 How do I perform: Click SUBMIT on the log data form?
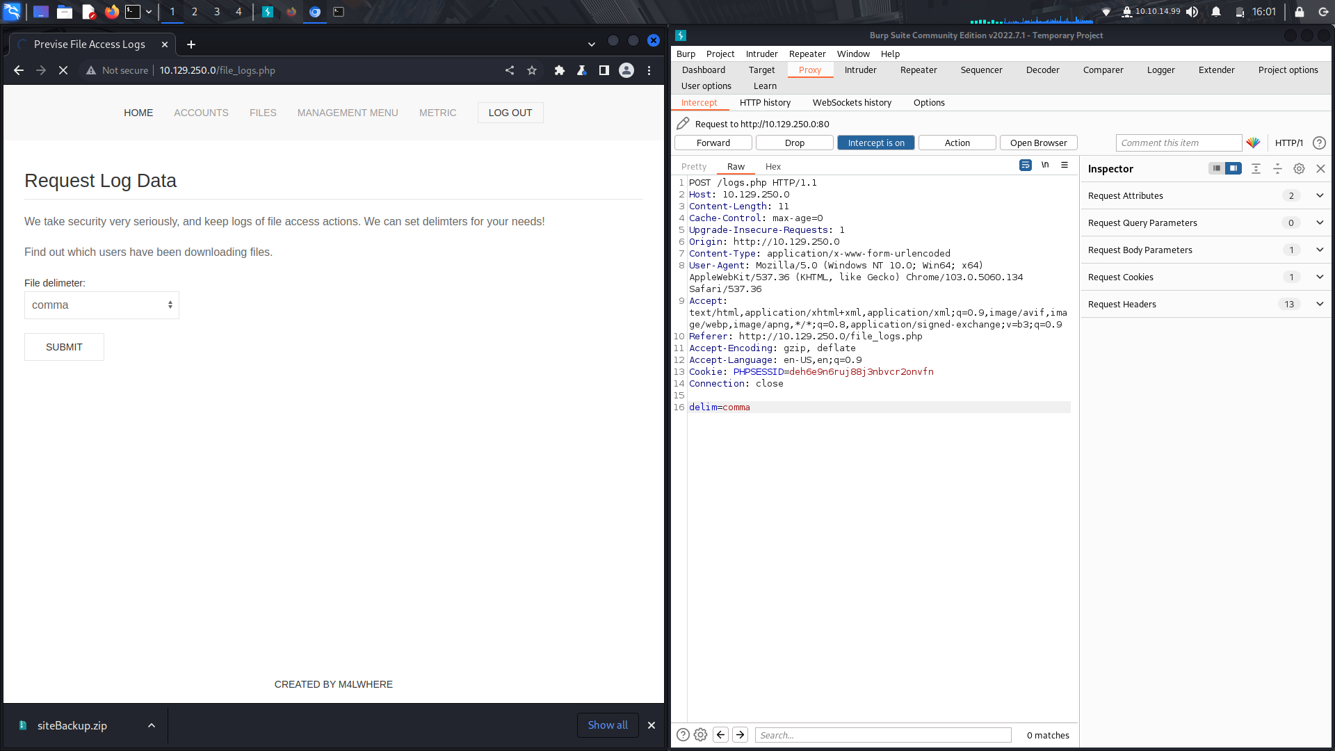pyautogui.click(x=63, y=346)
